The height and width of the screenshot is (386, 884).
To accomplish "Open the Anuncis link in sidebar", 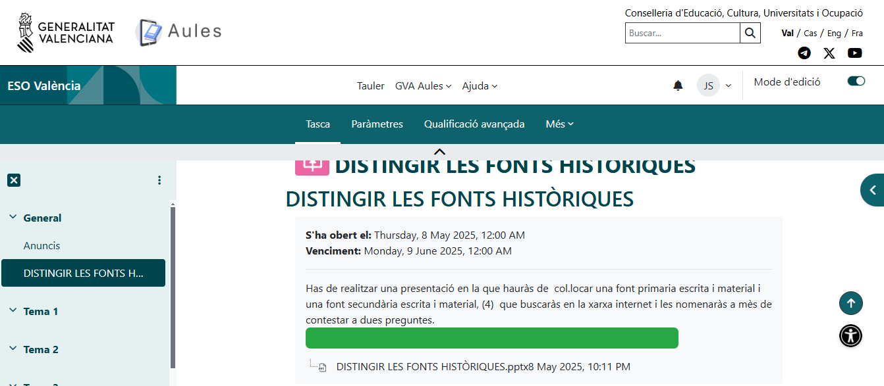I will coord(41,245).
